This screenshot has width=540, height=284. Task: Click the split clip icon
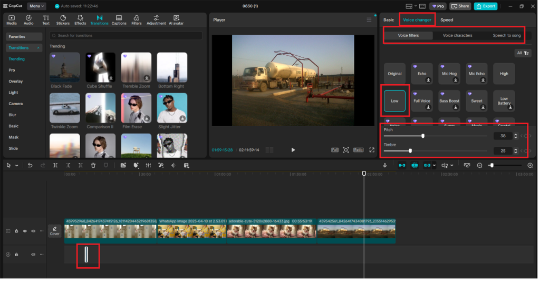pos(55,166)
